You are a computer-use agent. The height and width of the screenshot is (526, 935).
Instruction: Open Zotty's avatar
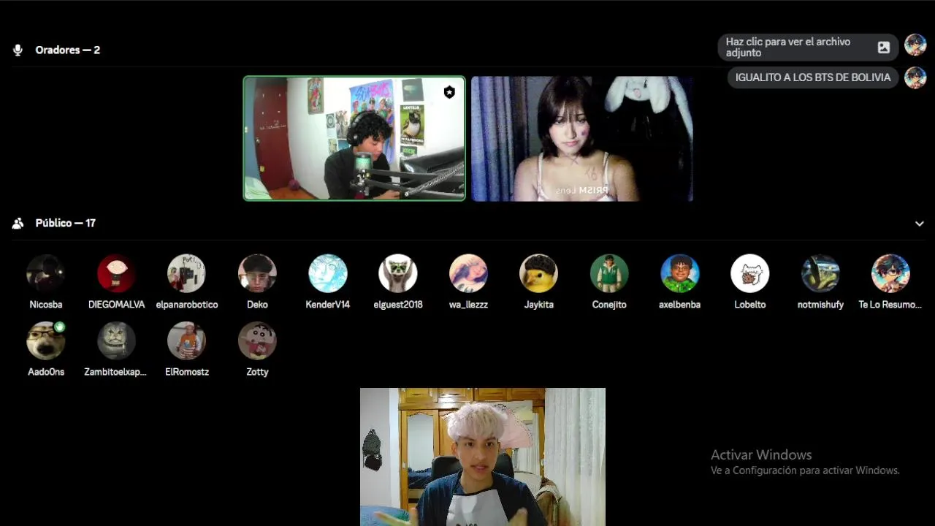[x=257, y=340]
